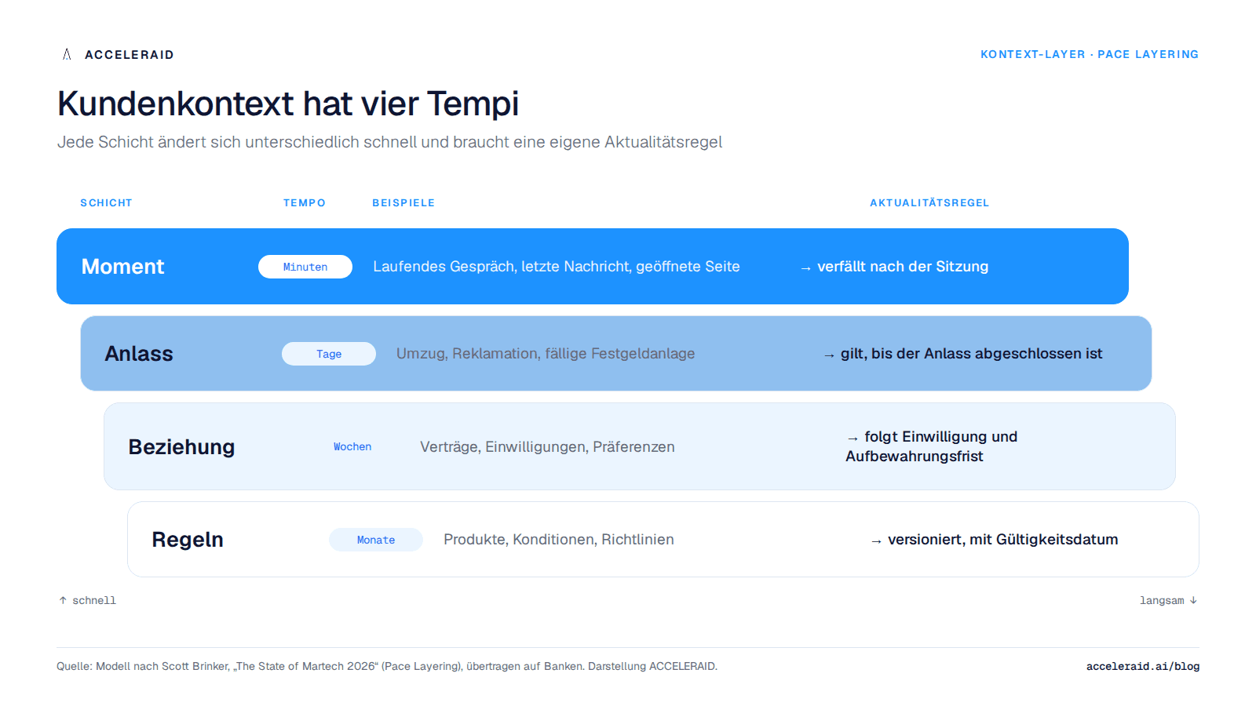Select the 'Regeln' layer name

pos(188,540)
